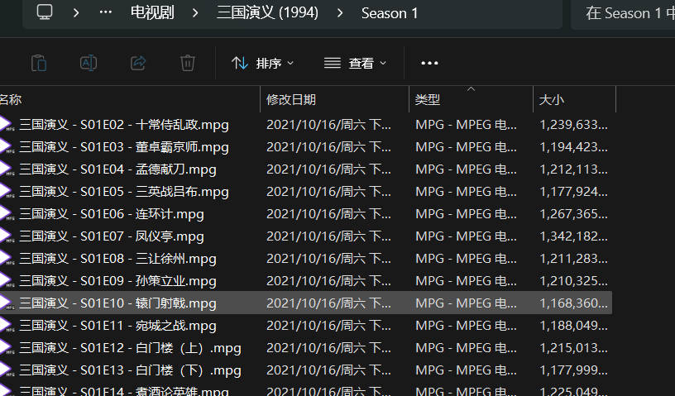The width and height of the screenshot is (675, 396).
Task: Click the modified date of S01E13 row
Action: tap(328, 370)
